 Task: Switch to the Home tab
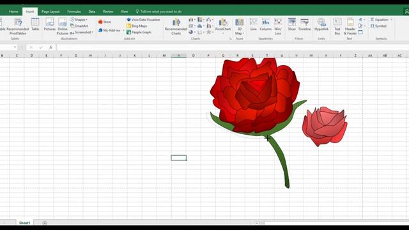[13, 11]
